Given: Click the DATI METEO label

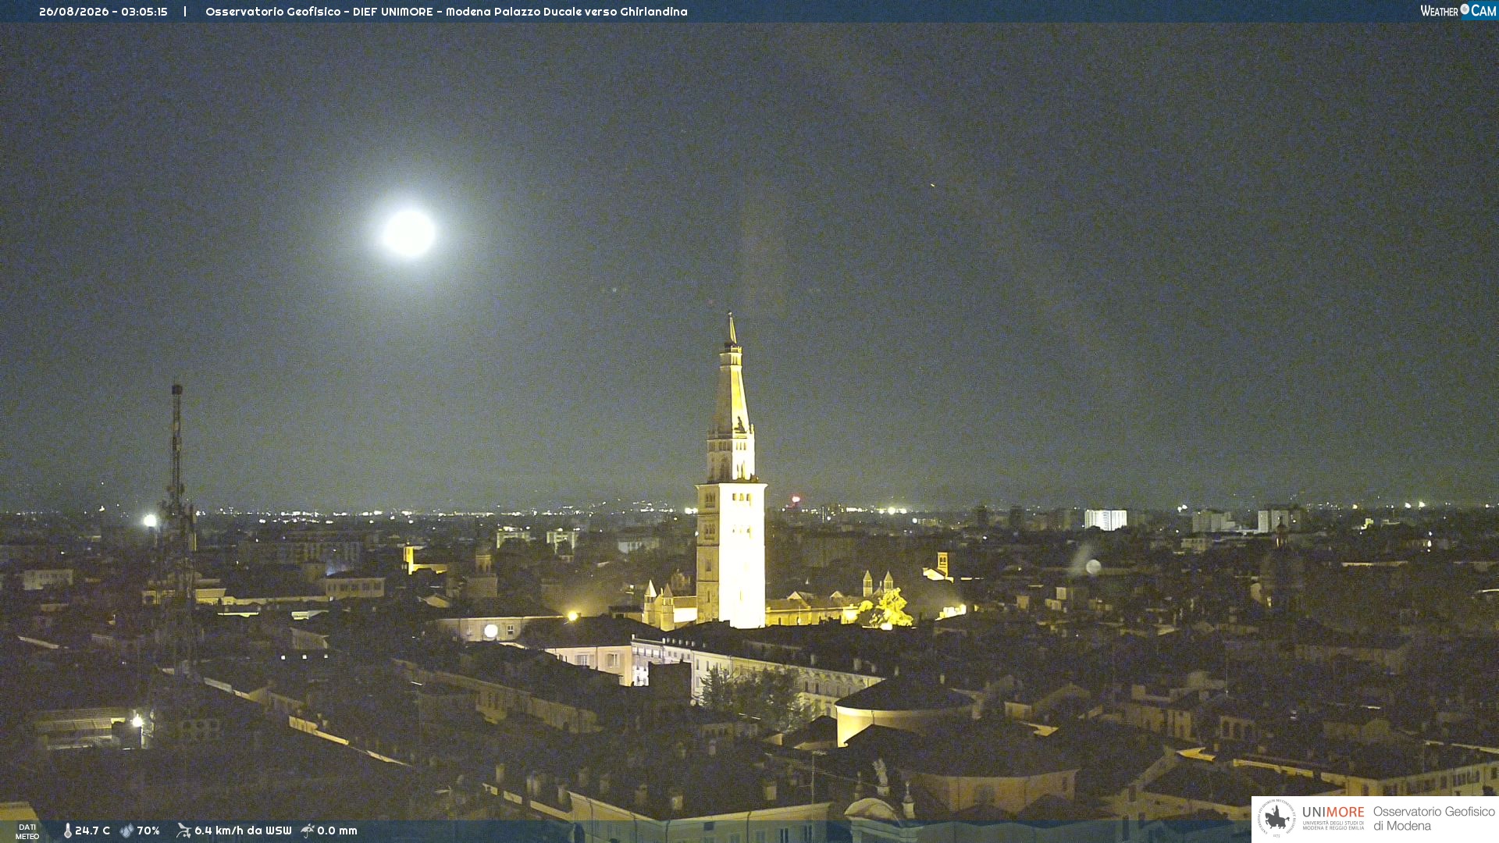Looking at the screenshot, I should [x=27, y=831].
